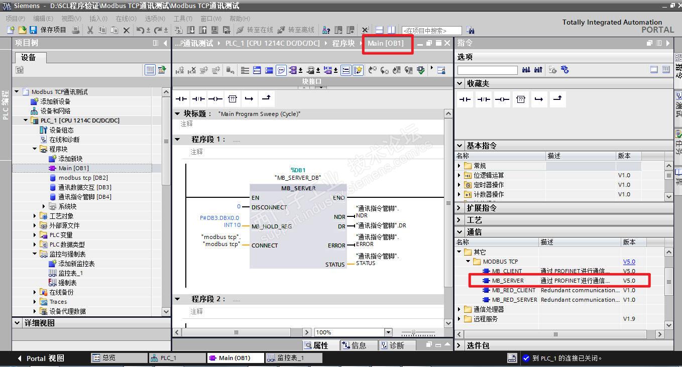Switch instructions pane to table view mode
682x367 pixels.
coord(666,70)
